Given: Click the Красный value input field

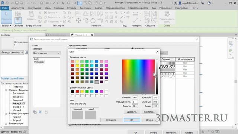Looking at the screenshot, I should (155, 98).
